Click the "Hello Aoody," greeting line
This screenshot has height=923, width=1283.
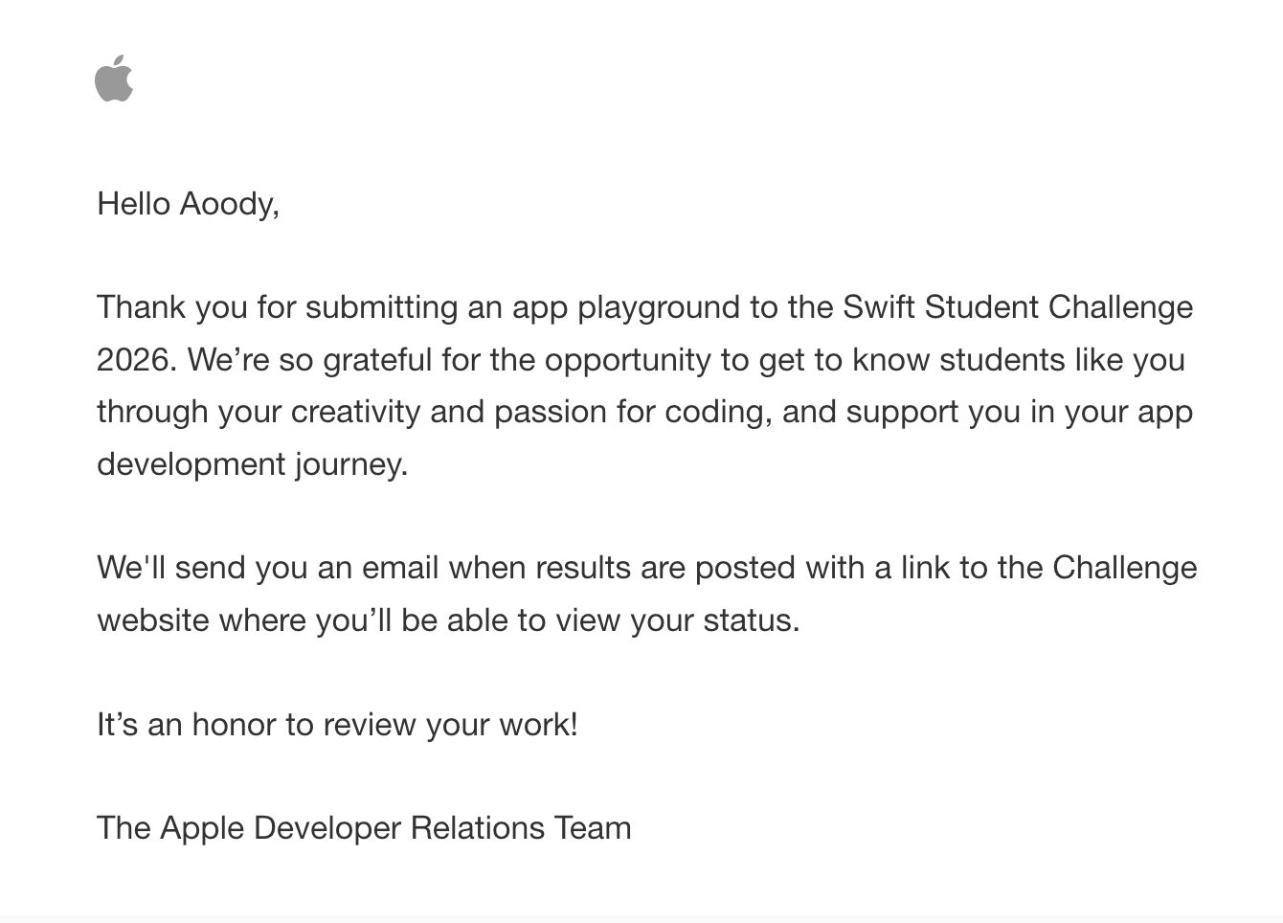188,204
